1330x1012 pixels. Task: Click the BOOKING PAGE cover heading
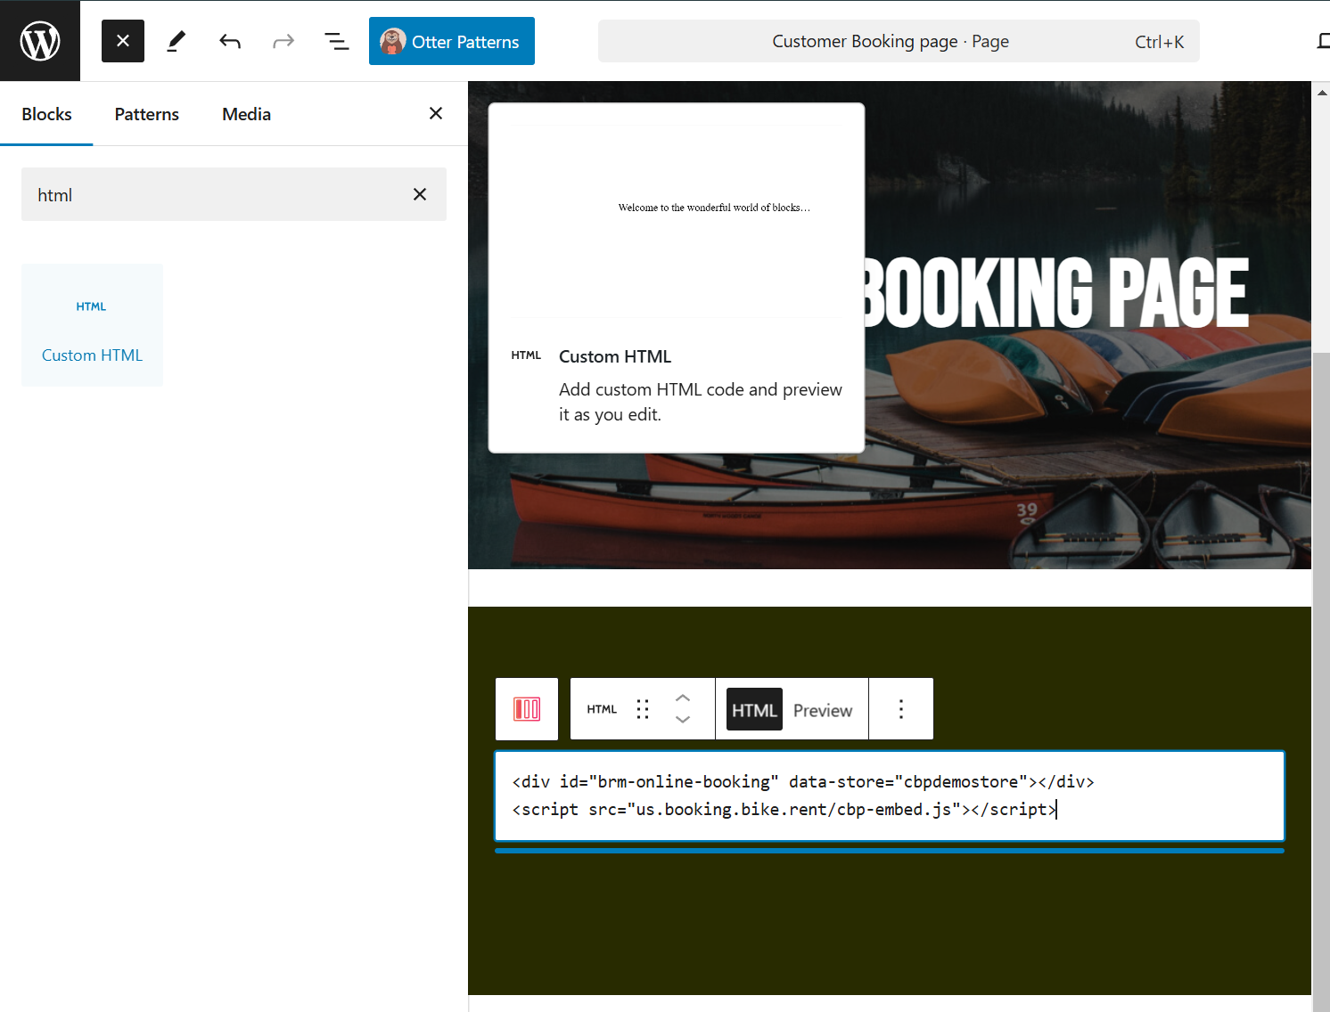(x=1056, y=293)
